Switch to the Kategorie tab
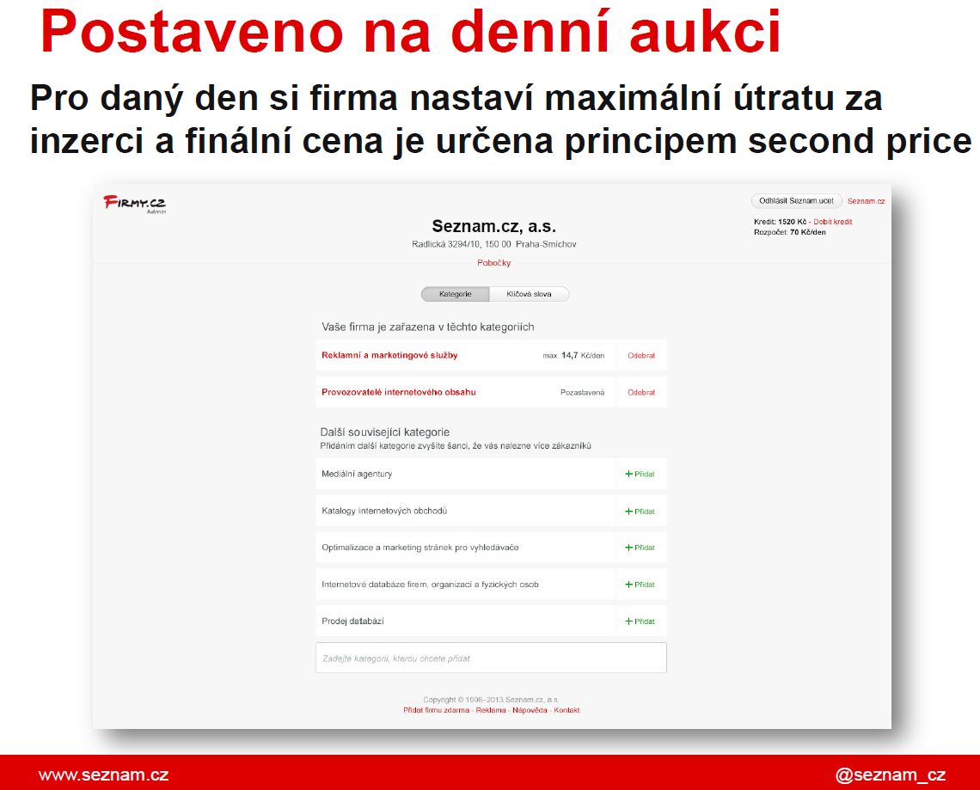Screen dimensions: 980x790 [454, 293]
